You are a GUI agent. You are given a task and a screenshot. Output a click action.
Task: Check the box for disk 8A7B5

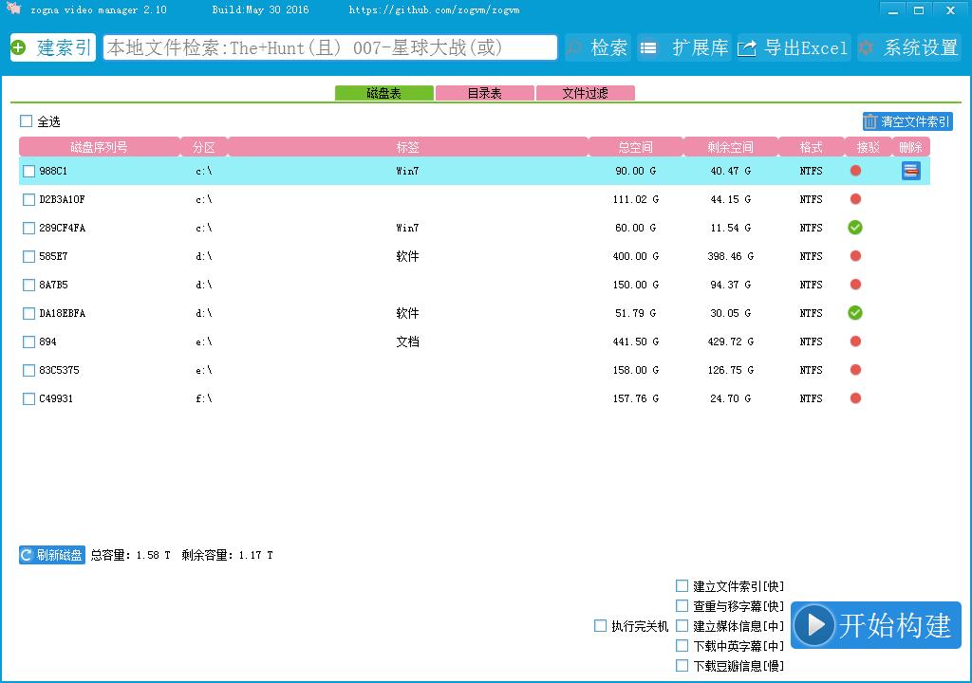[28, 286]
